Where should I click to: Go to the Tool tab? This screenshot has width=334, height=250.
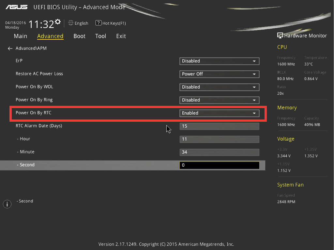click(x=100, y=36)
